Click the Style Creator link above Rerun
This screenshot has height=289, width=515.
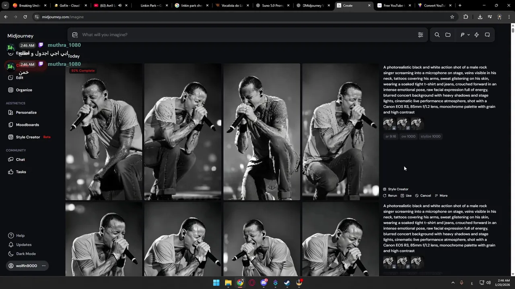[x=396, y=189]
